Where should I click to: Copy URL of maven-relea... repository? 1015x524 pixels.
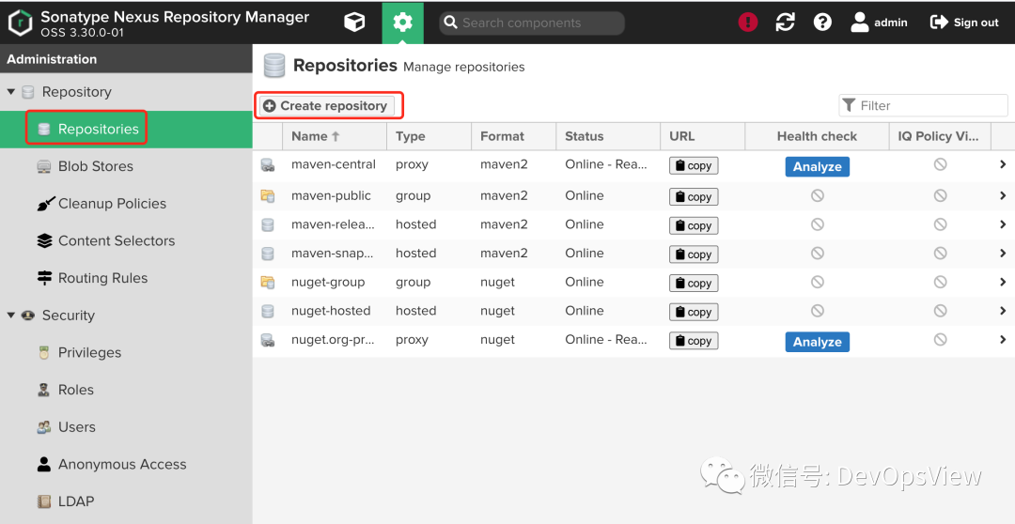pos(694,225)
